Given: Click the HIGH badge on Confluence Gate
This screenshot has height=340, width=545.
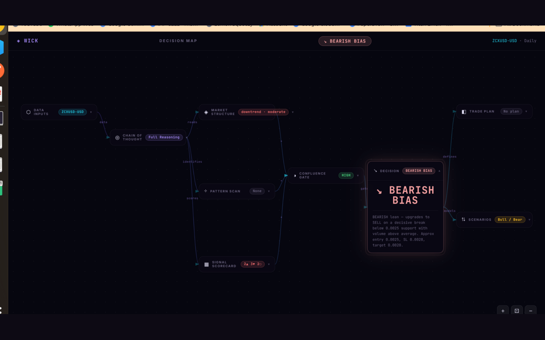Looking at the screenshot, I should [x=346, y=176].
